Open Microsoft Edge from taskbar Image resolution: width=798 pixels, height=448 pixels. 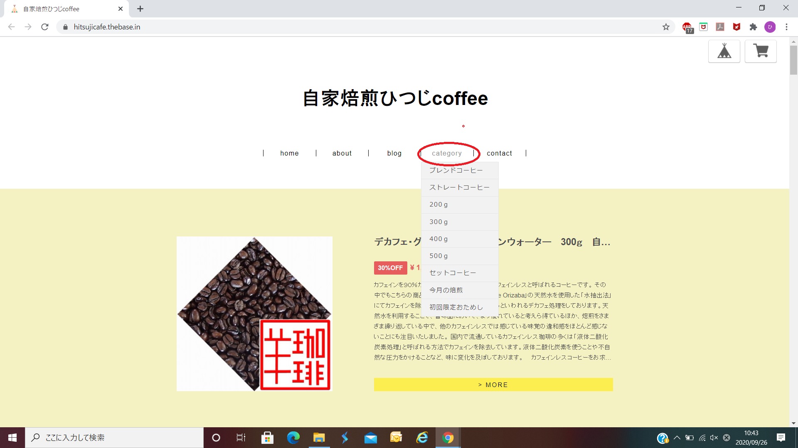[293, 438]
